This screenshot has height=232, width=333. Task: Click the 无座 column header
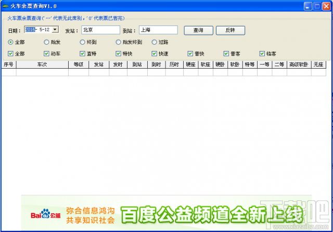tap(318, 65)
